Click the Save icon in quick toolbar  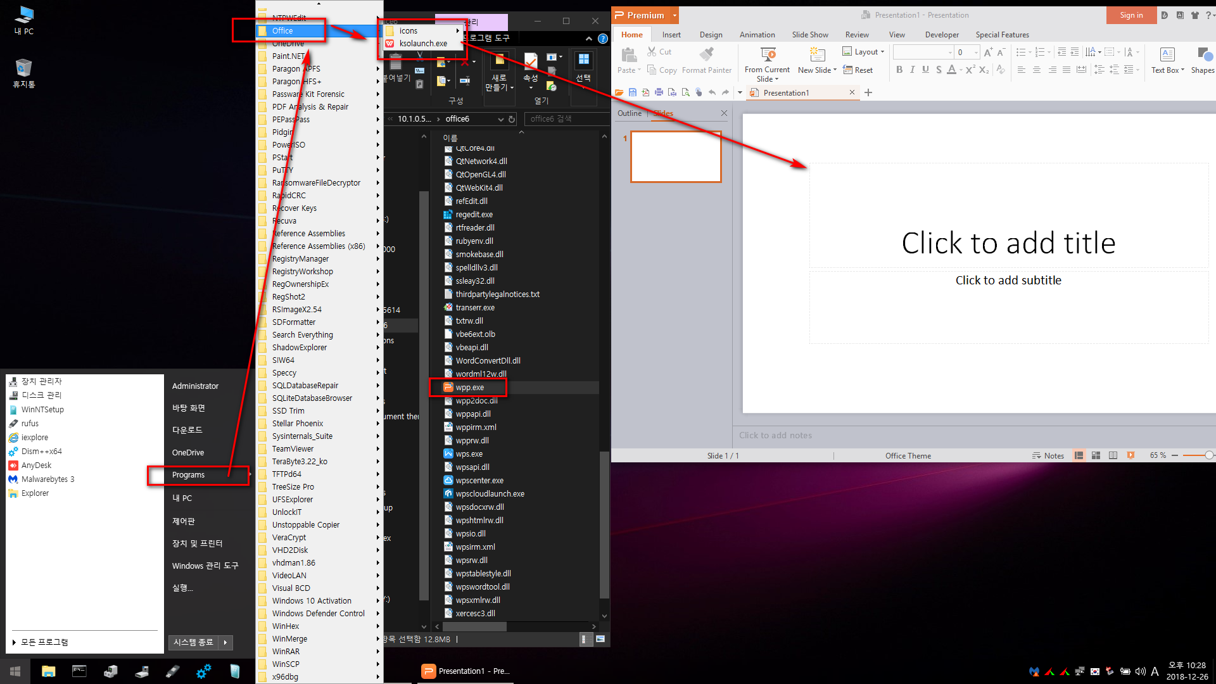[x=633, y=92]
